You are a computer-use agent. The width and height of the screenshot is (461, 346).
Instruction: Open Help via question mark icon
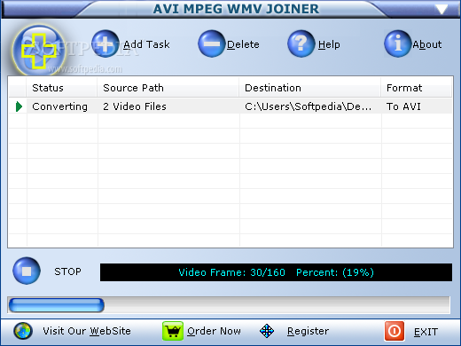301,43
